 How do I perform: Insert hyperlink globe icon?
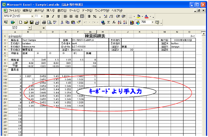103,22
